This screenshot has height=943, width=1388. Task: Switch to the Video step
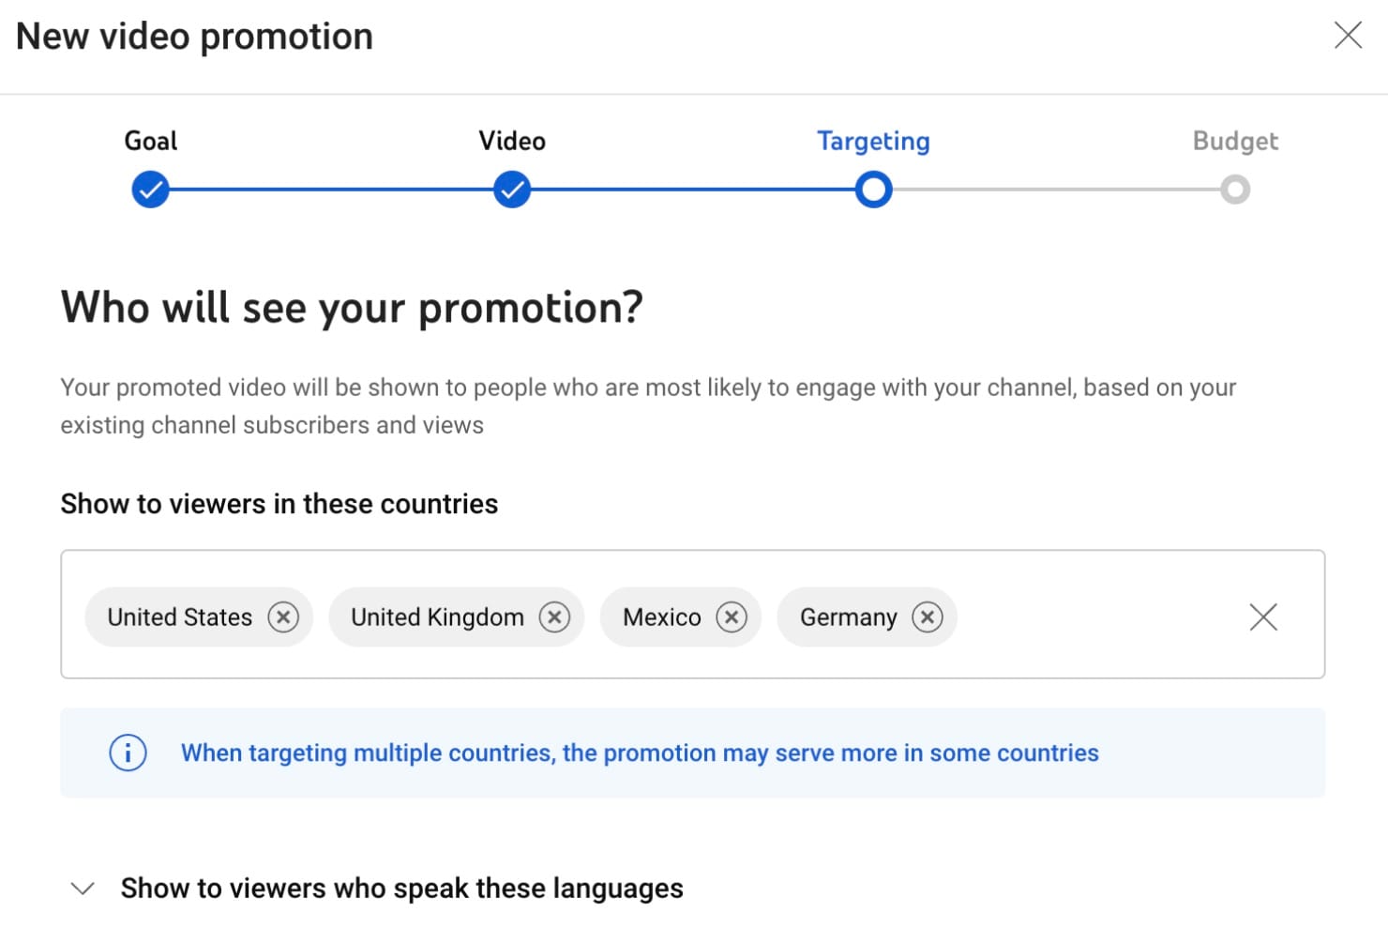click(x=511, y=141)
